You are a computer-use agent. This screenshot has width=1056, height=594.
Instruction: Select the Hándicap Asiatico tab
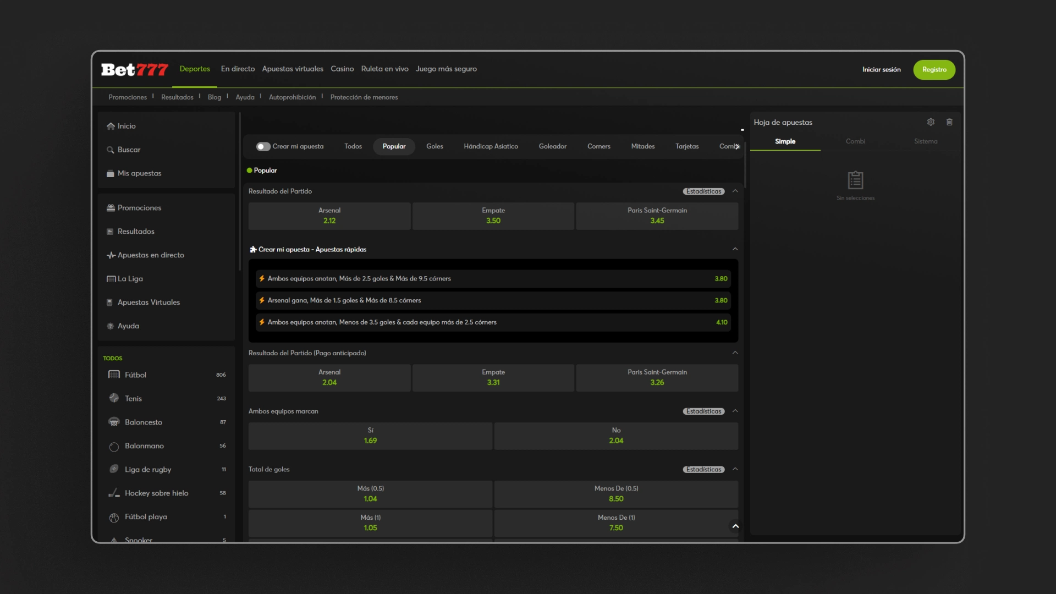(x=491, y=146)
